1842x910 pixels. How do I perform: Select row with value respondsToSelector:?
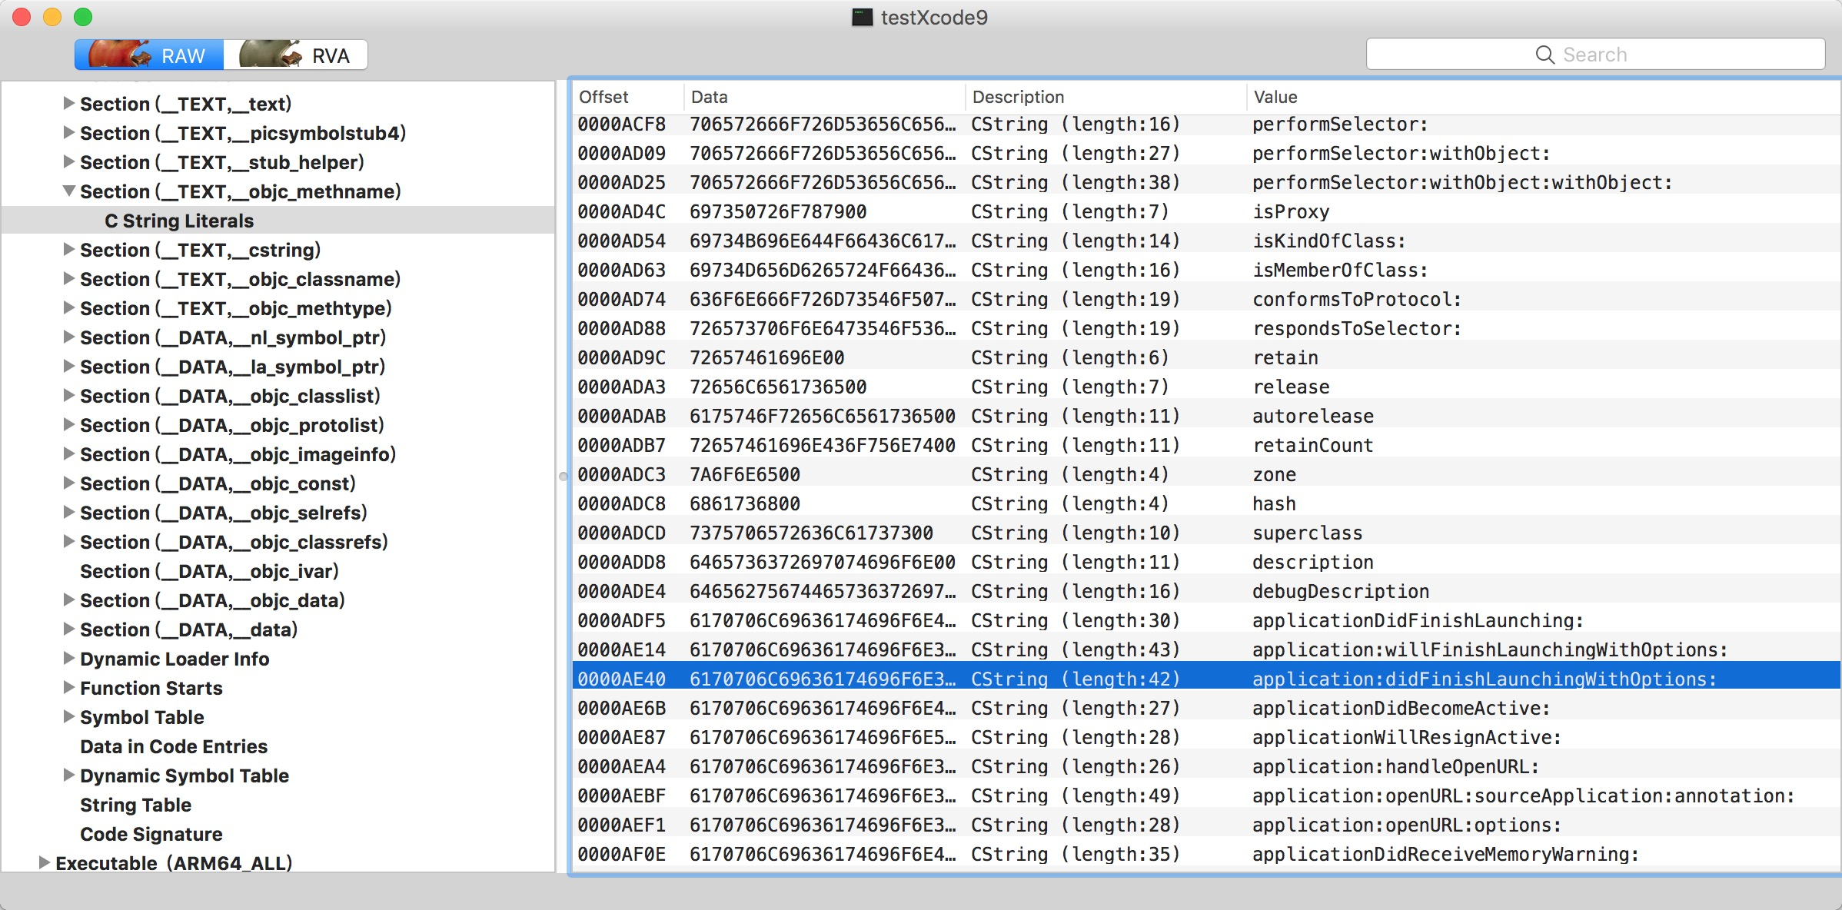click(x=1206, y=328)
